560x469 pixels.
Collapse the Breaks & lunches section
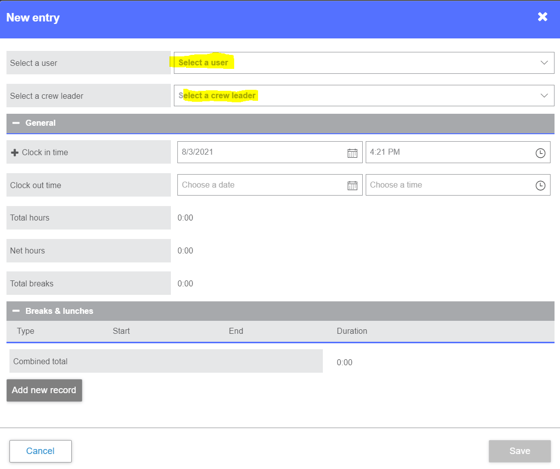[x=16, y=311]
